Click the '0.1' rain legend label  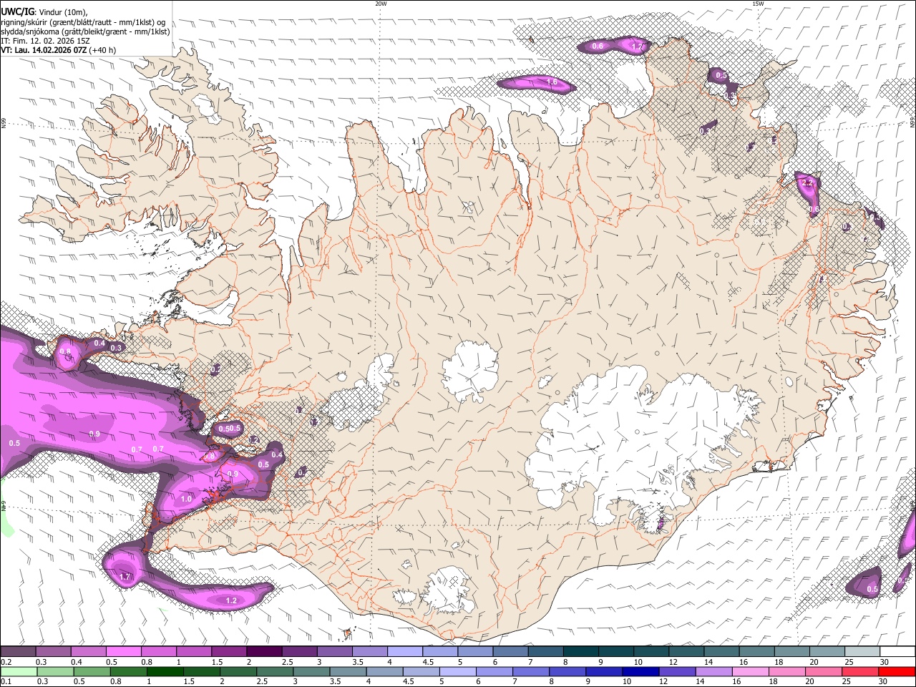[x=6, y=681]
